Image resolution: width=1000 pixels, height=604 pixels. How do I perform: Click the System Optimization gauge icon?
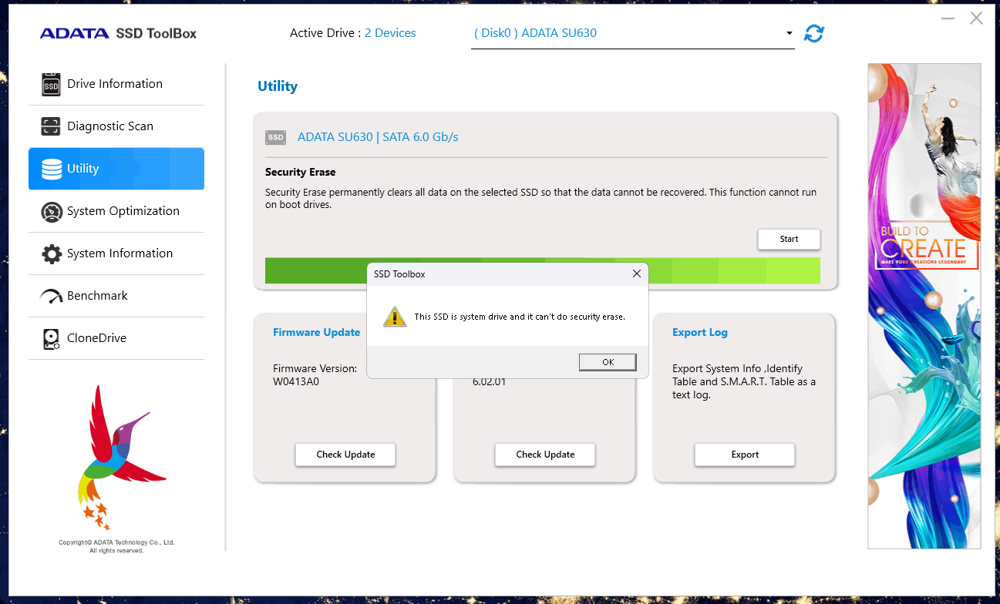pyautogui.click(x=52, y=211)
